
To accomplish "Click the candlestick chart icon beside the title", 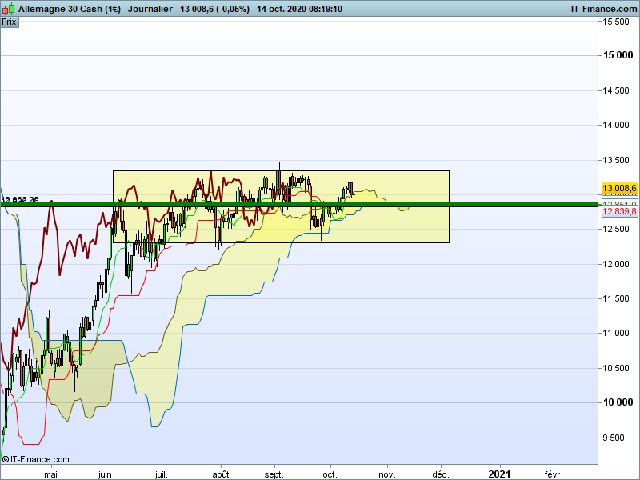I will click(x=9, y=9).
